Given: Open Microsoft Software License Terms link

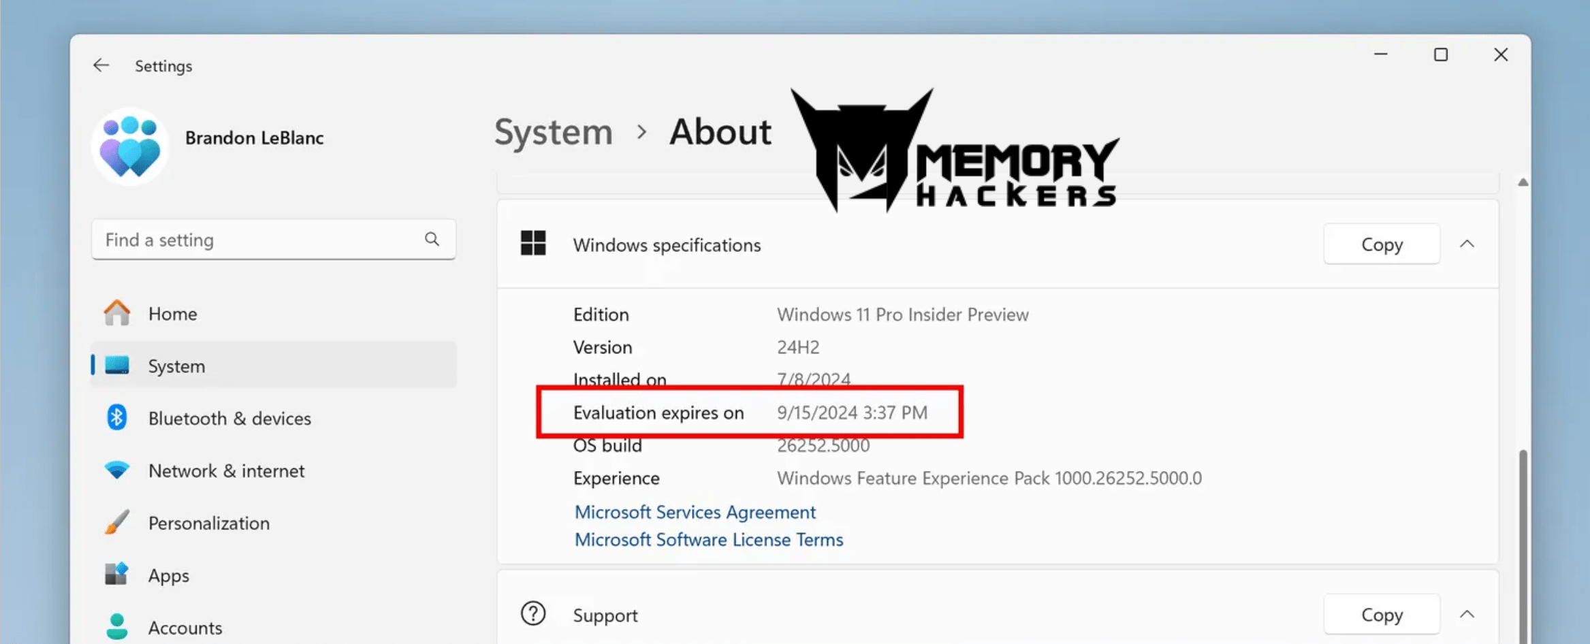Looking at the screenshot, I should (x=709, y=540).
